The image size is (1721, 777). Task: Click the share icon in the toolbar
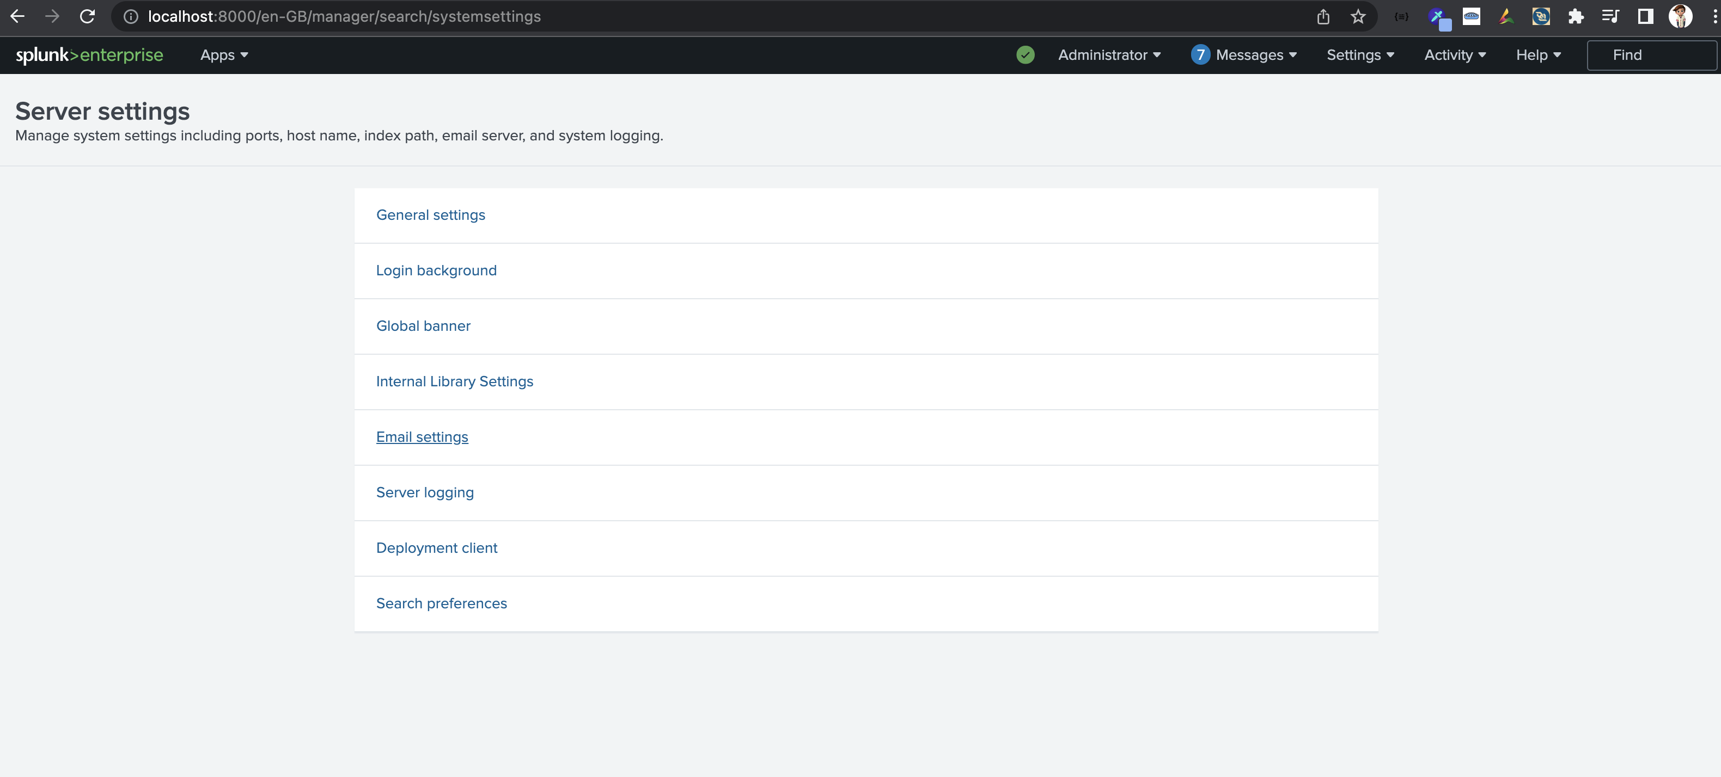[x=1323, y=16]
